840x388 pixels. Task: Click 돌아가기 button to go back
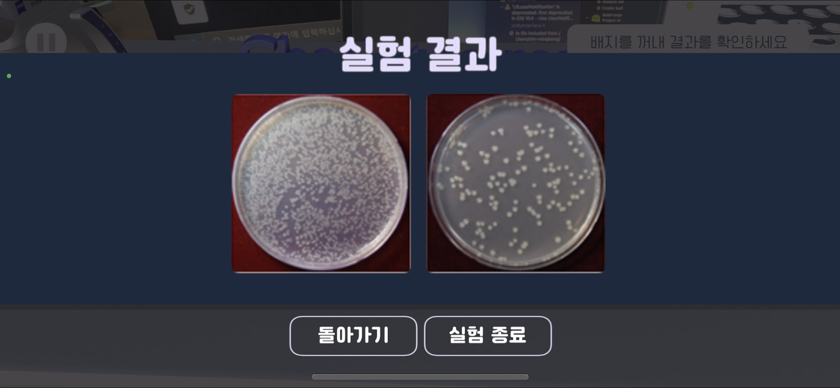tap(353, 336)
